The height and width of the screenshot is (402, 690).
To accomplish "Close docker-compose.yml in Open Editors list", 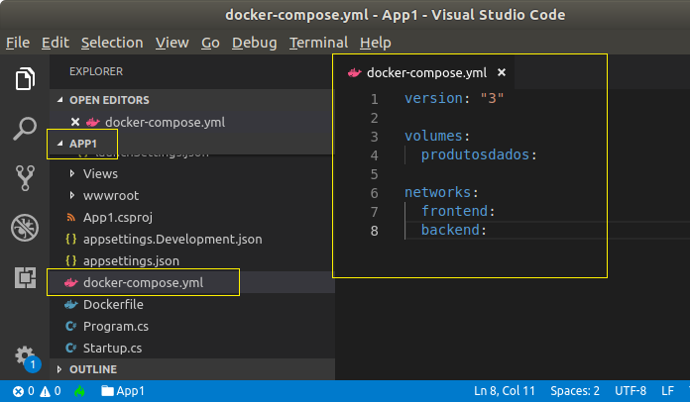I will (x=75, y=122).
